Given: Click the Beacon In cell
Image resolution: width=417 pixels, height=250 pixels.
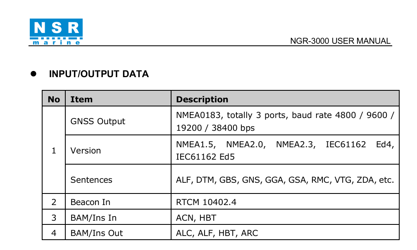Looking at the screenshot, I should point(90,202).
